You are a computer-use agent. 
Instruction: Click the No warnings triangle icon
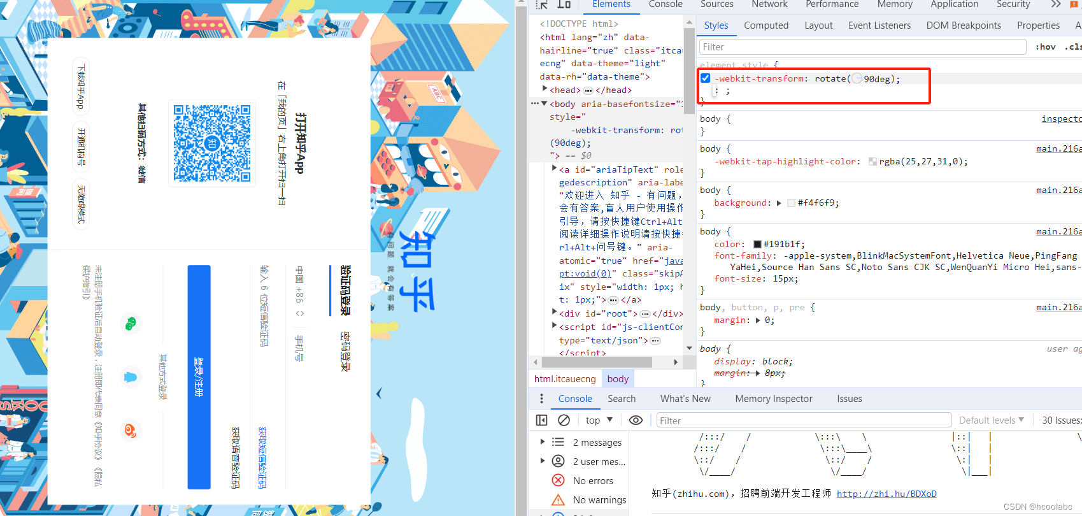click(558, 499)
